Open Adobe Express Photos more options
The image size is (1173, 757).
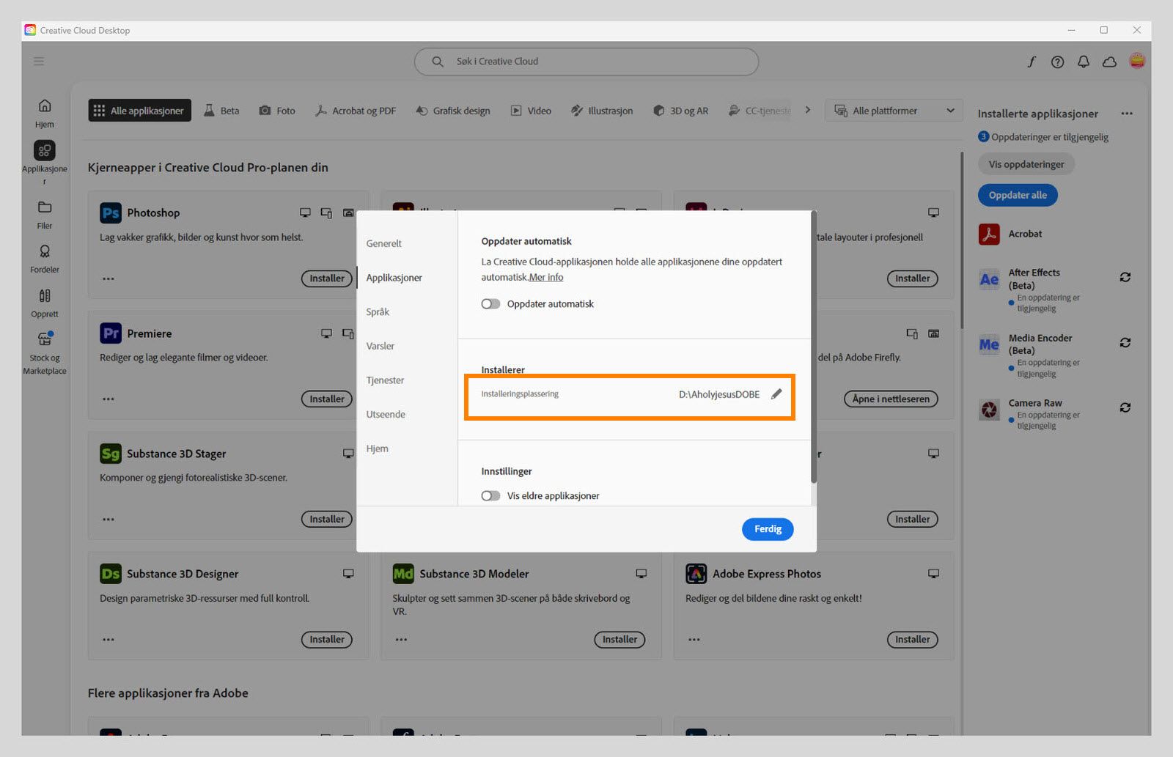tap(694, 640)
